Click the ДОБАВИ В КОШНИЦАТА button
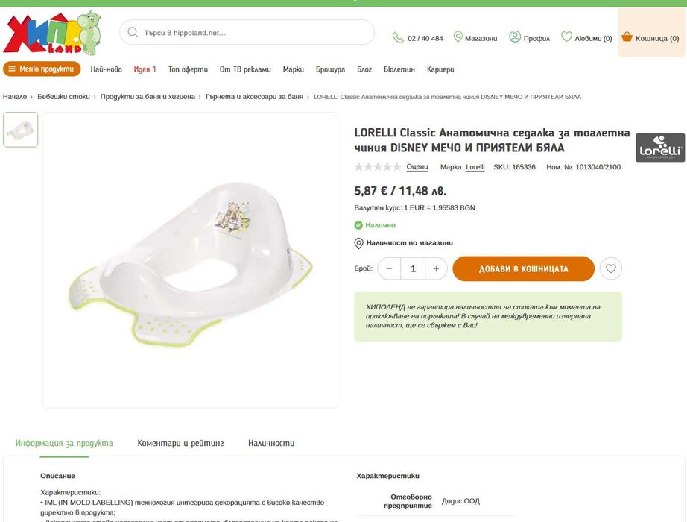Viewport: 687px width, 522px height. click(x=523, y=269)
